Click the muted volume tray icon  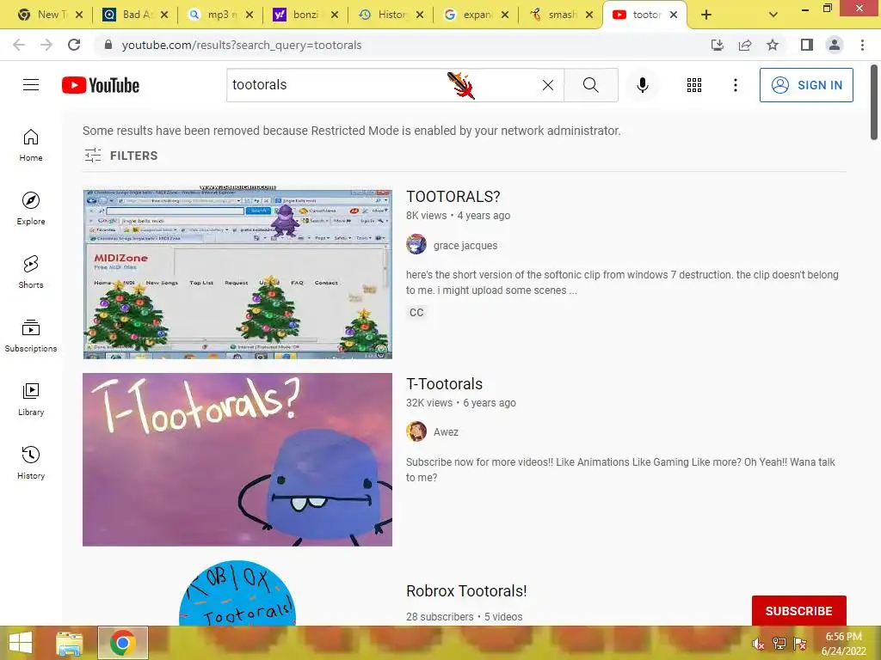pyautogui.click(x=758, y=644)
